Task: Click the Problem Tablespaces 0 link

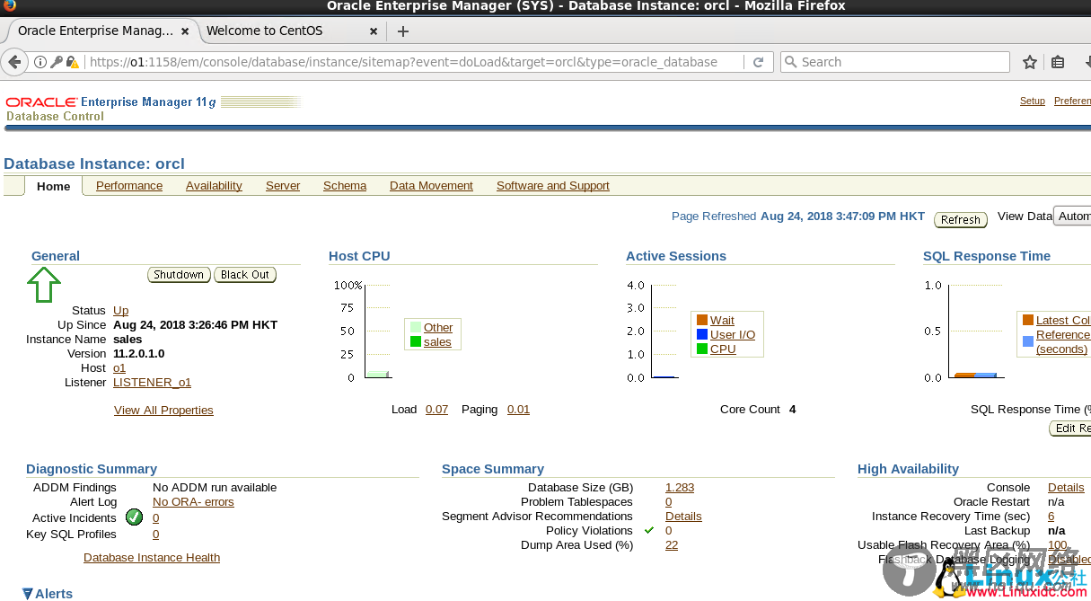Action: tap(669, 502)
